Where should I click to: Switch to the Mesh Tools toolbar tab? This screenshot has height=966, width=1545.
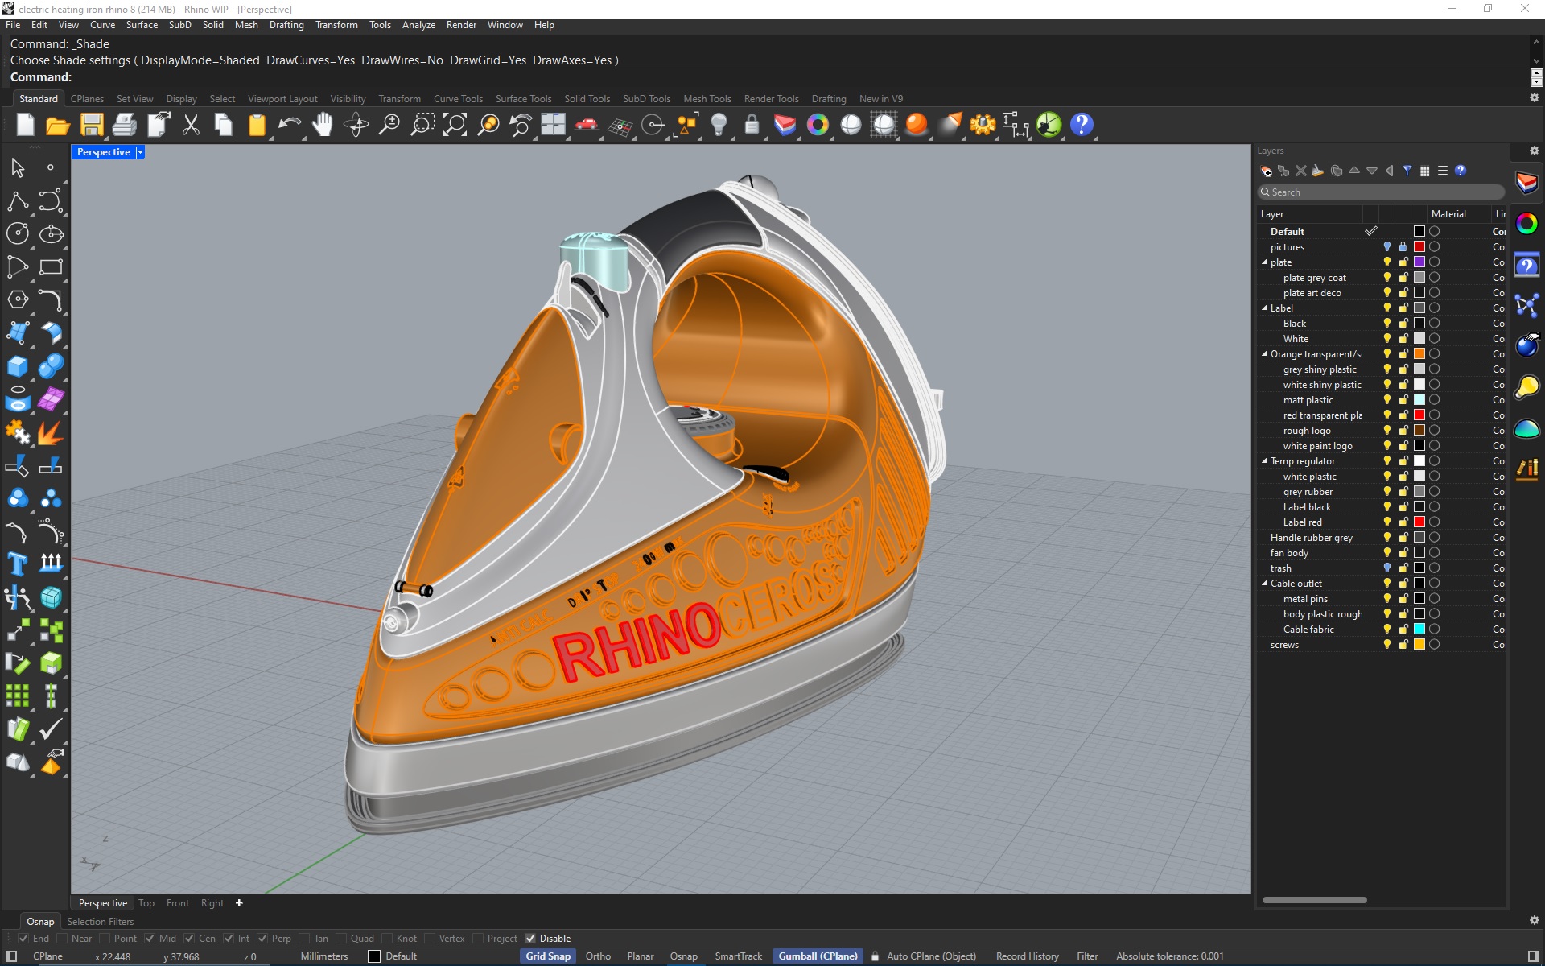tap(707, 99)
